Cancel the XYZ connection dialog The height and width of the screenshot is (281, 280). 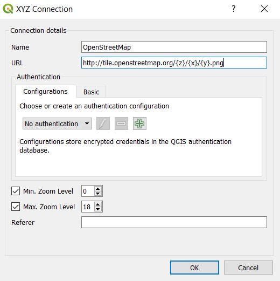(x=248, y=268)
